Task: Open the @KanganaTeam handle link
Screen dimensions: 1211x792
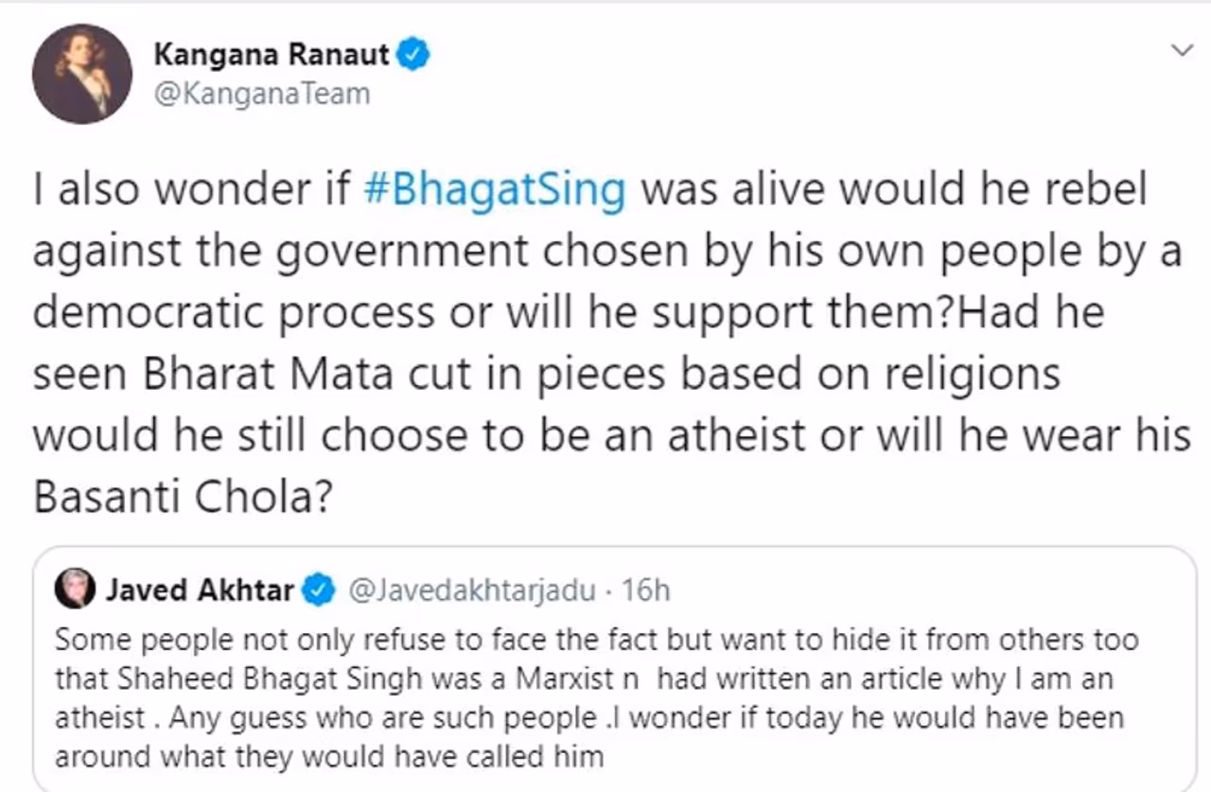Action: [261, 95]
